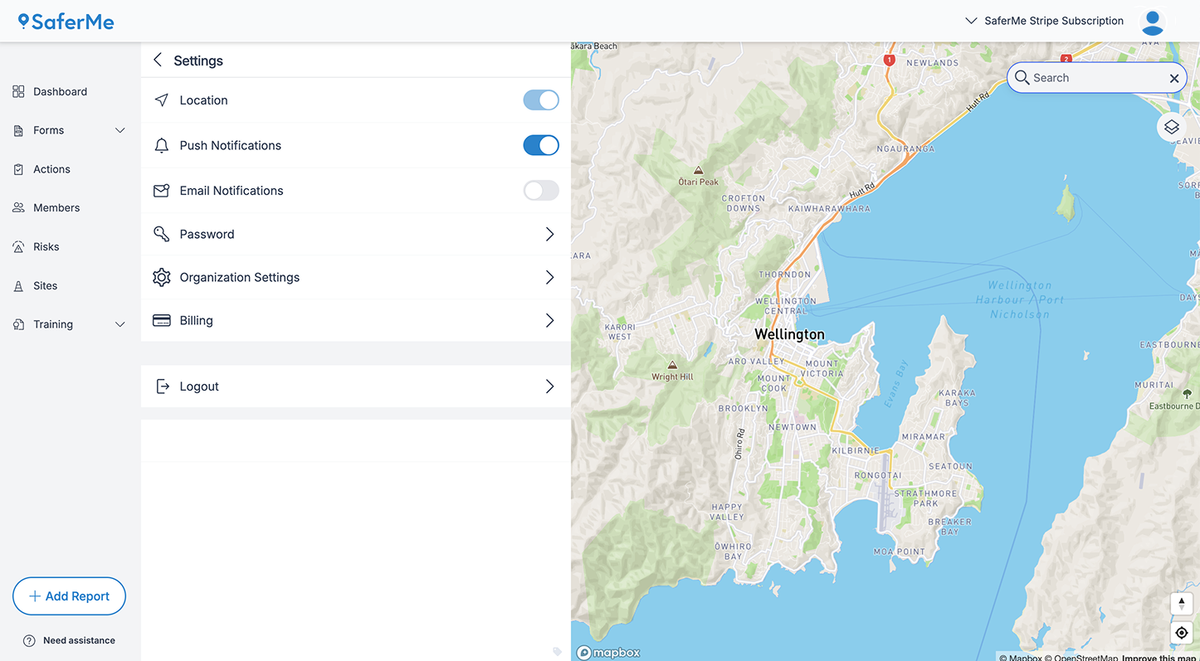Expand the Forms section
Screen dimensions: 1200x661
click(x=120, y=130)
